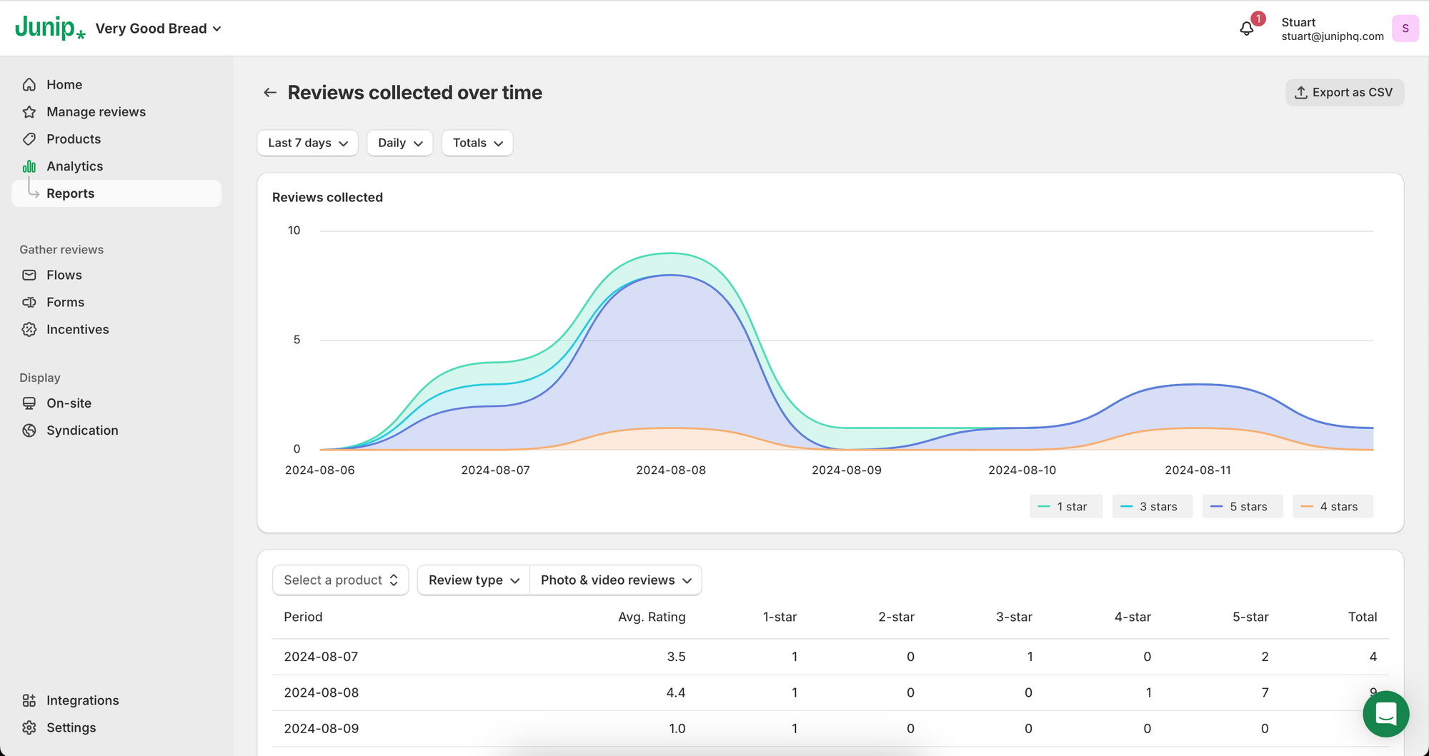Open Flows under Gather reviews
The height and width of the screenshot is (756, 1429).
[64, 276]
